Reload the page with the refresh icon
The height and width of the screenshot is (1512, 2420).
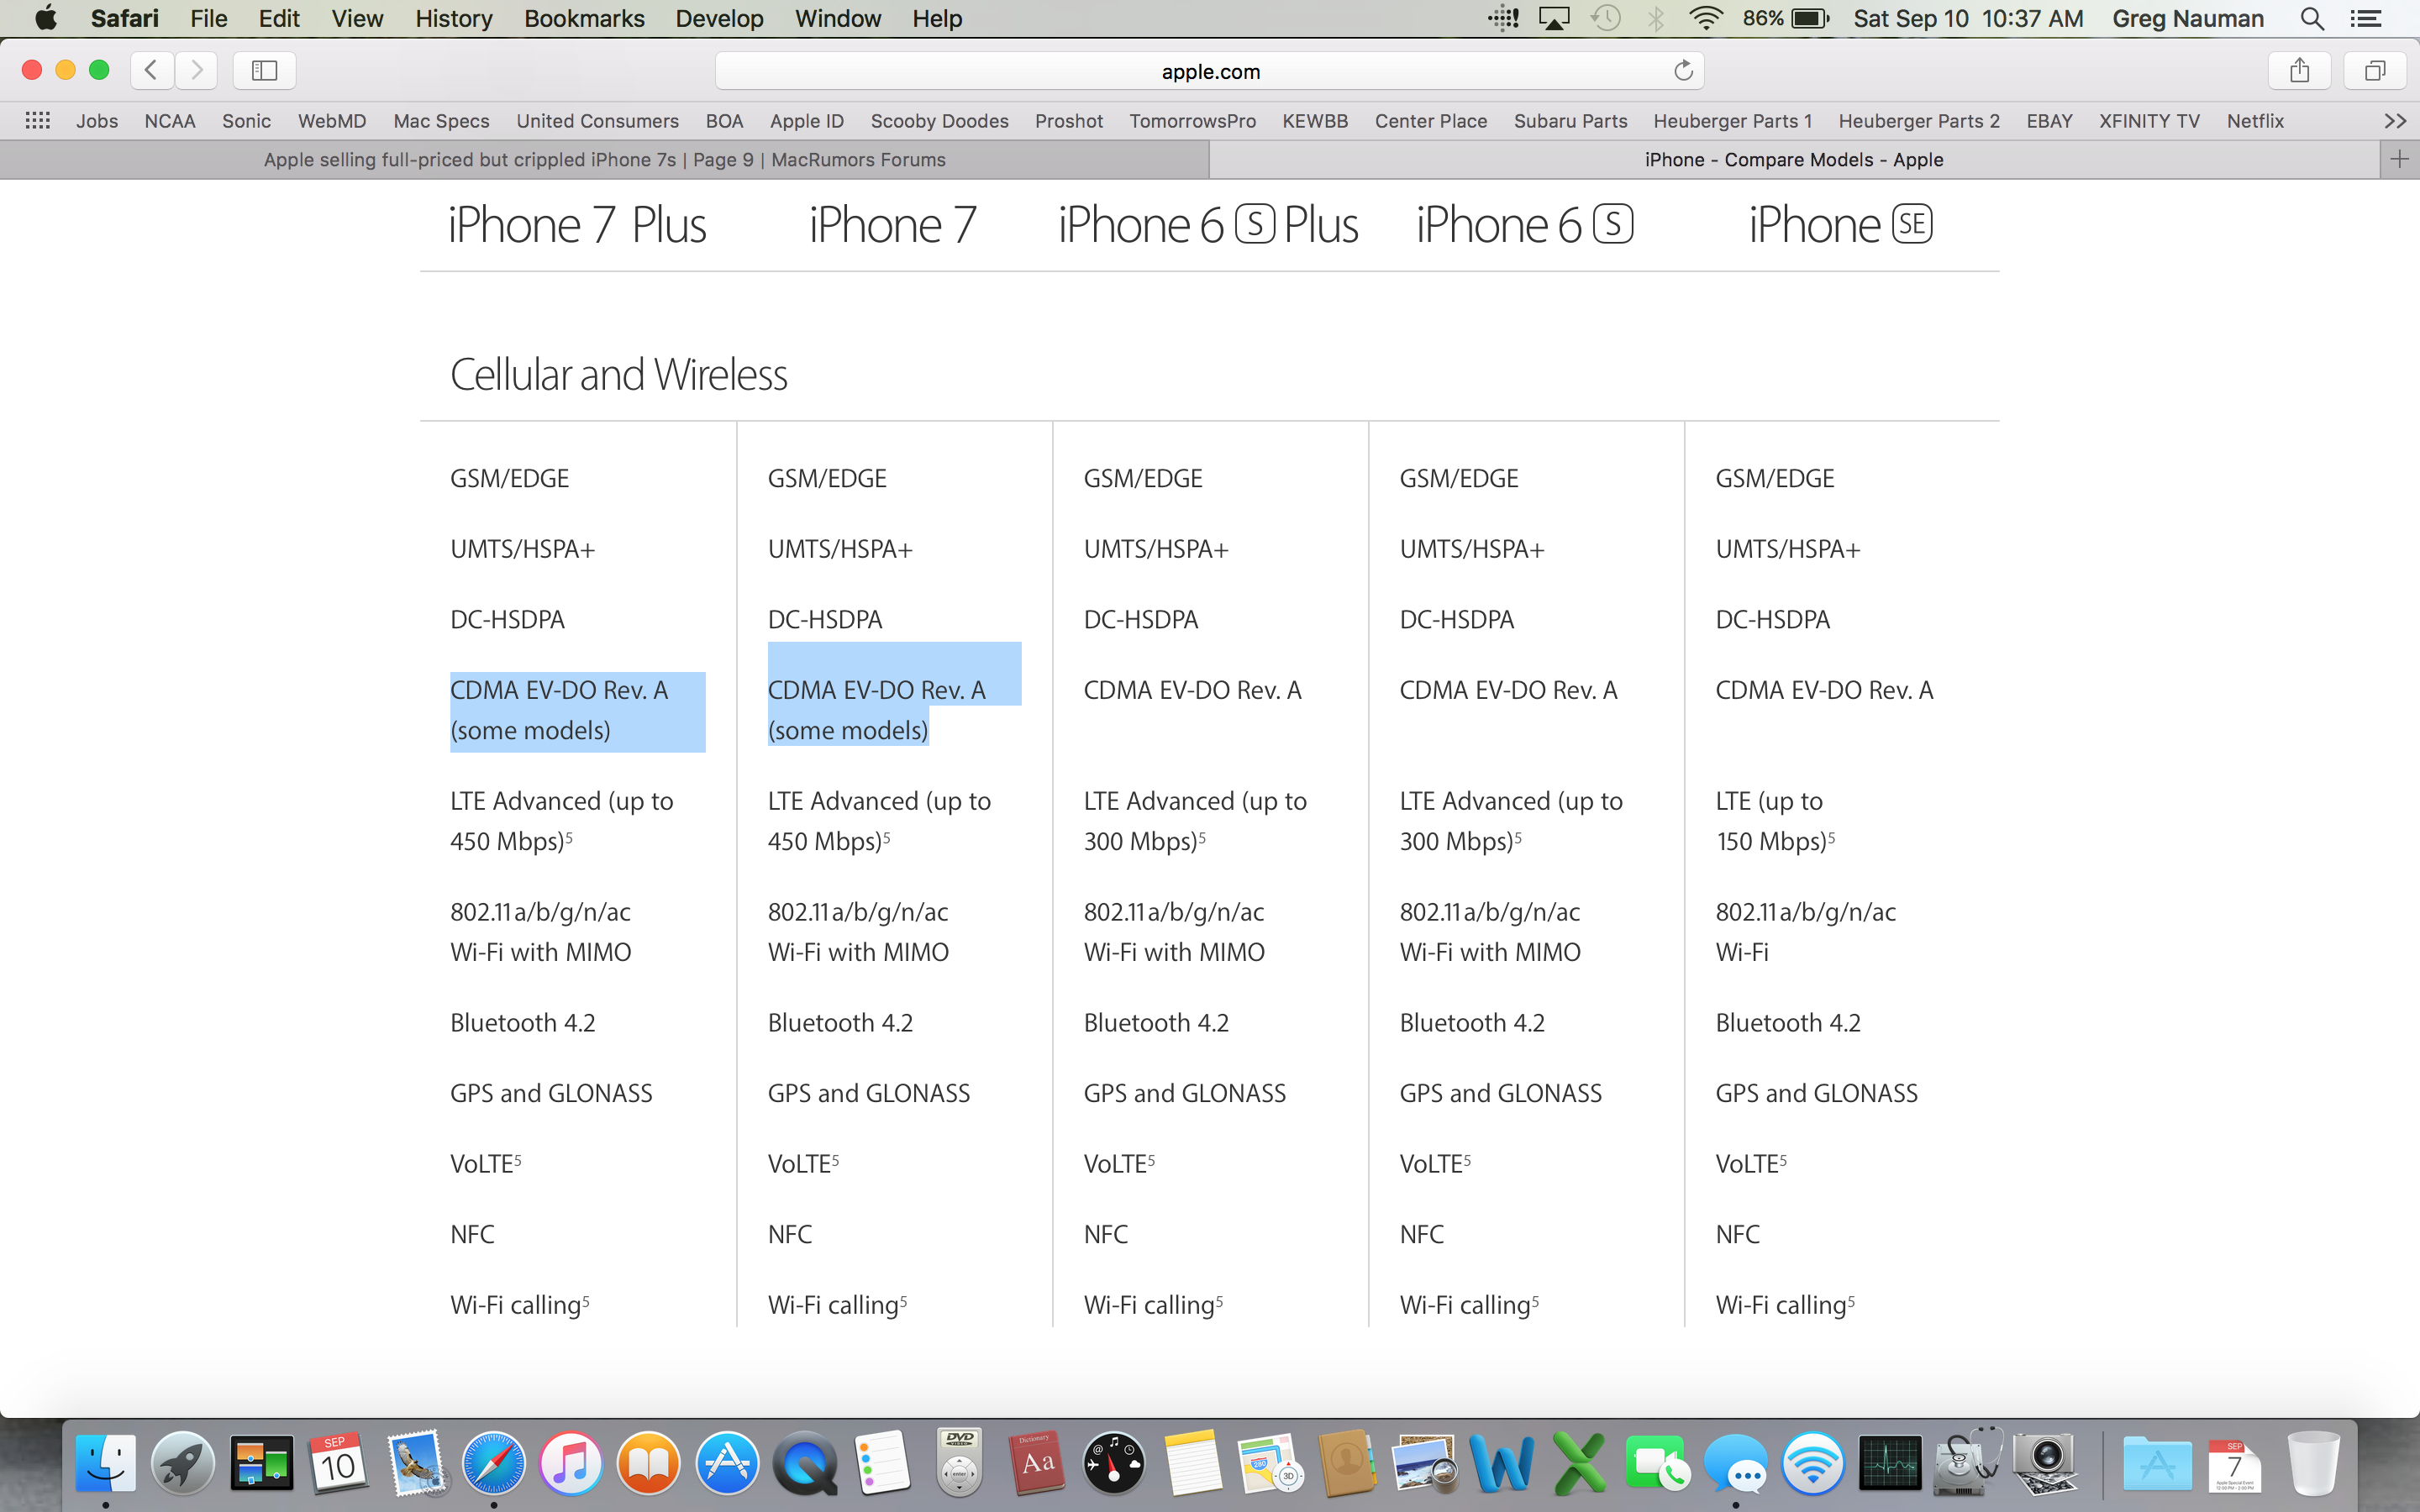point(1683,70)
